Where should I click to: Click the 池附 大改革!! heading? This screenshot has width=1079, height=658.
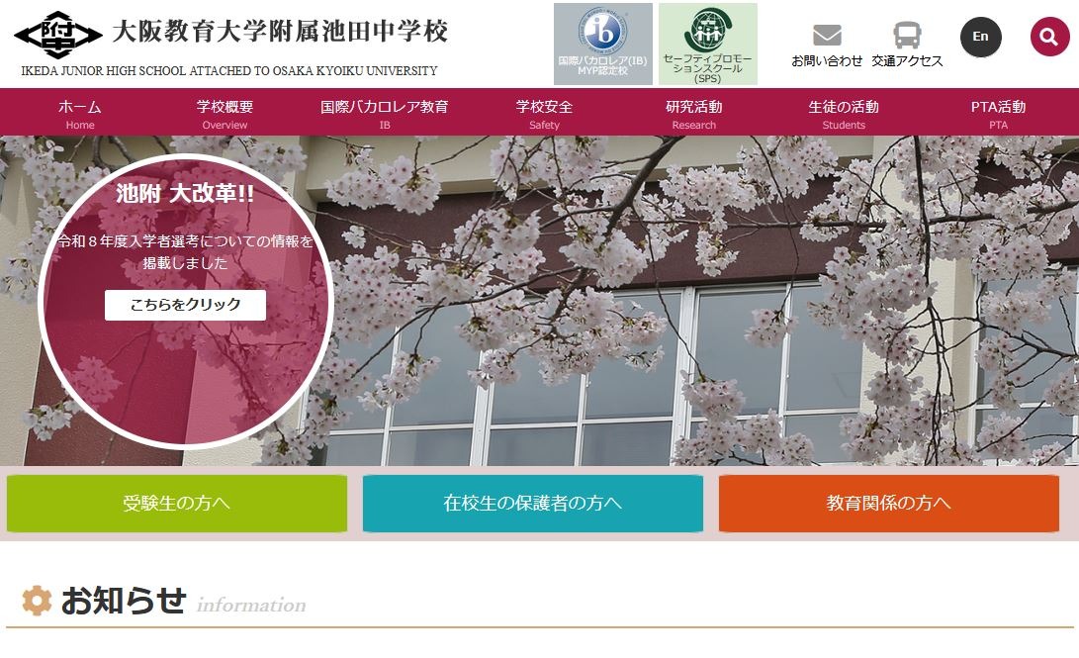click(x=185, y=193)
